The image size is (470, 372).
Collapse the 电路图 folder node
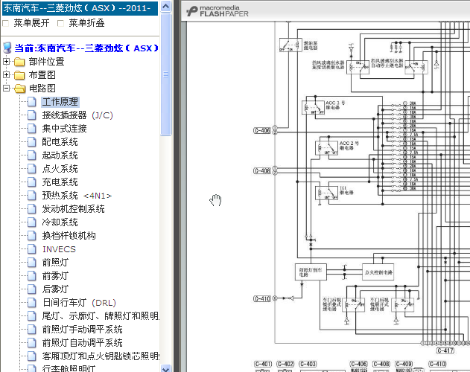(x=6, y=88)
